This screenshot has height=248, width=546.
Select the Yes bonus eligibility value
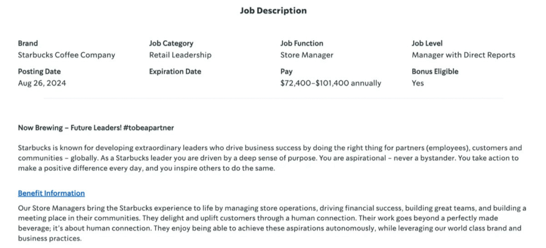click(x=417, y=83)
